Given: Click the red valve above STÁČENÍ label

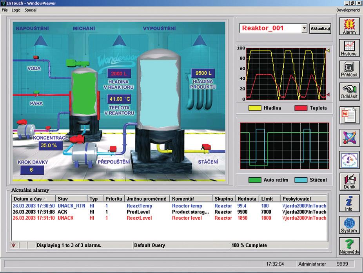Looking at the screenshot, I should click(x=206, y=147).
